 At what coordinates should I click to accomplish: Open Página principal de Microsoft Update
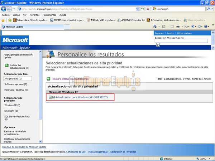[18, 56]
